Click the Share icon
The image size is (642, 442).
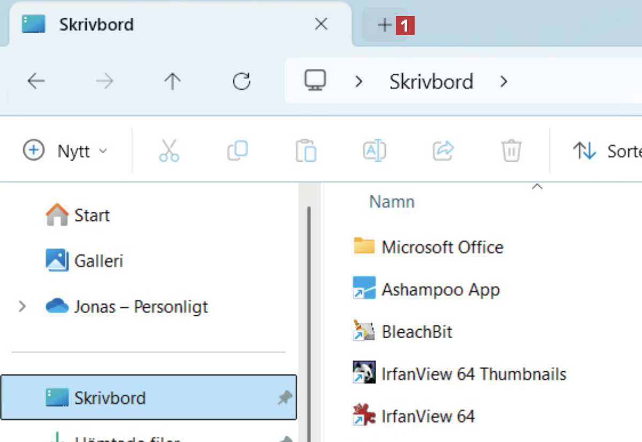coord(443,151)
